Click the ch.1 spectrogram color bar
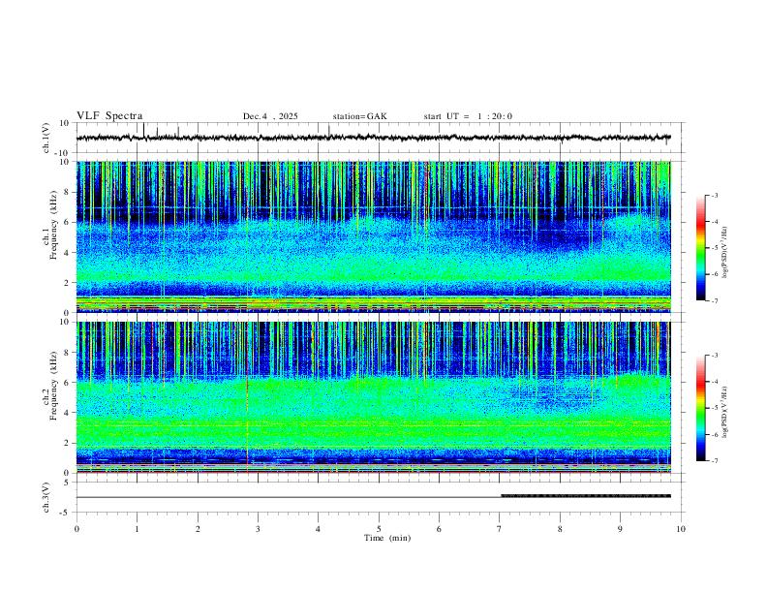This screenshot has width=767, height=593. (x=700, y=248)
